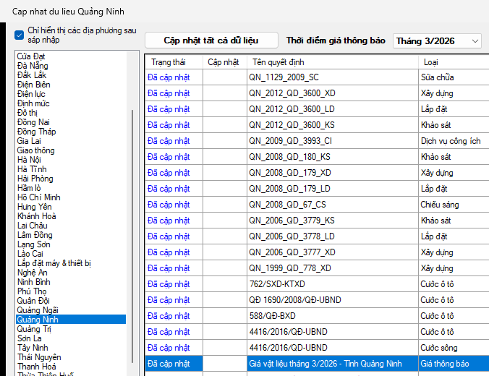Select the QN_2009_QĐ_3993_CI decision row
This screenshot has width=489, height=376.
(x=290, y=141)
